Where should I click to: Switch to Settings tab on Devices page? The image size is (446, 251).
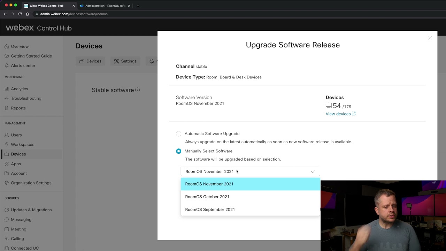[125, 61]
